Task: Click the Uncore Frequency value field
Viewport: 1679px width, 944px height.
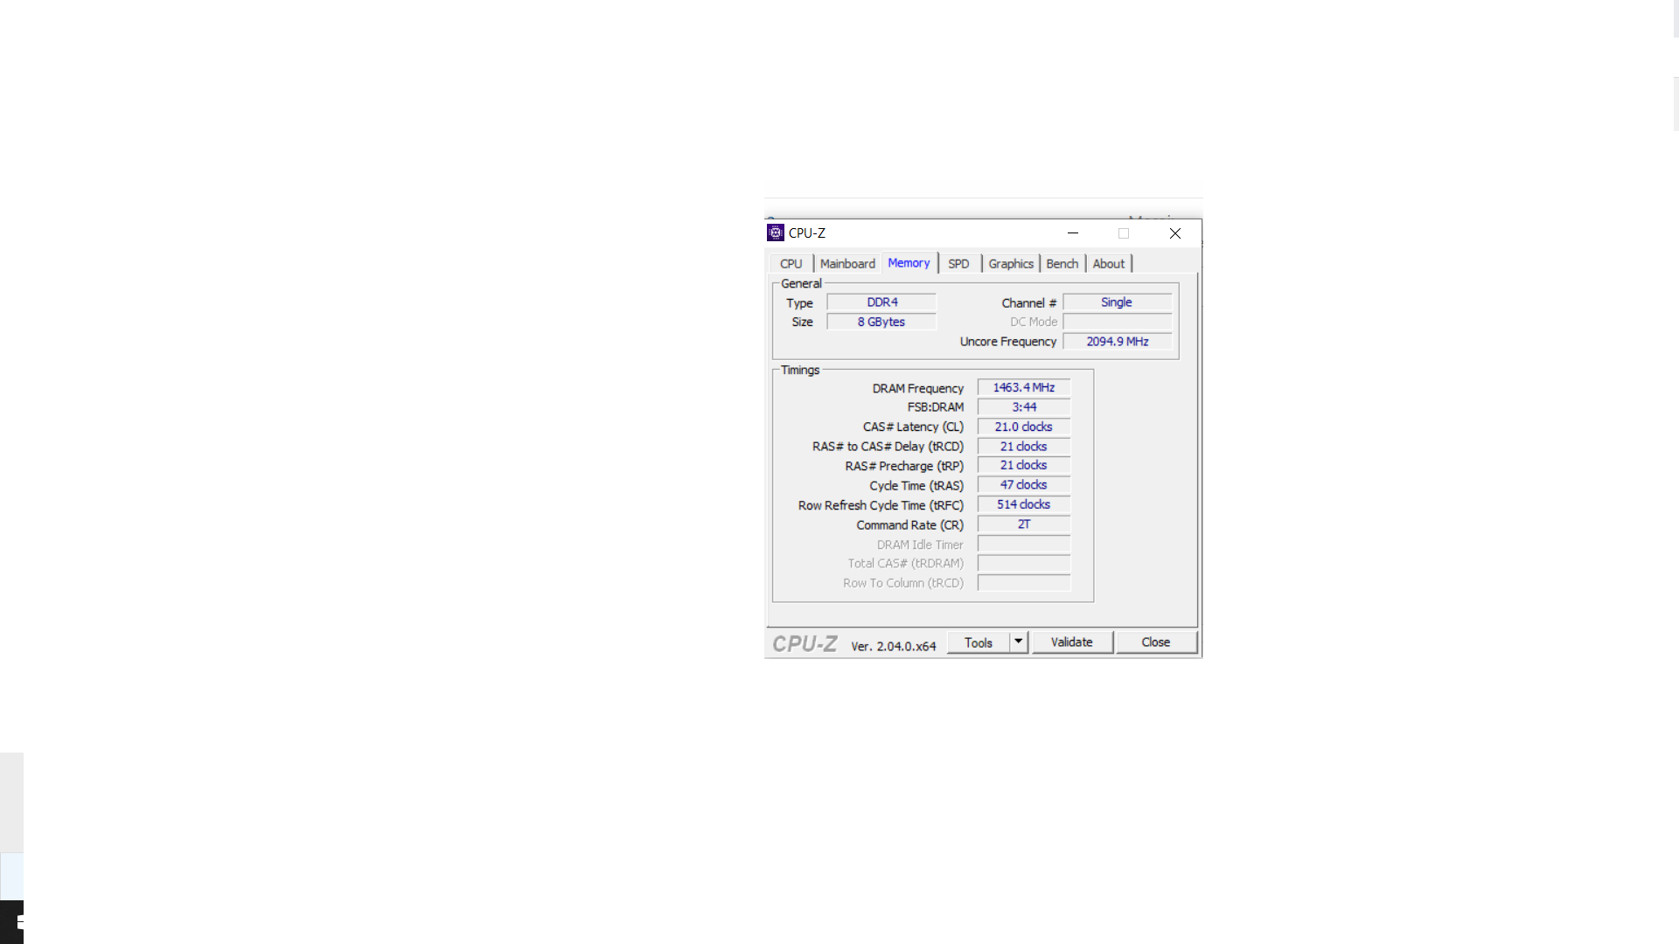Action: click(1117, 342)
